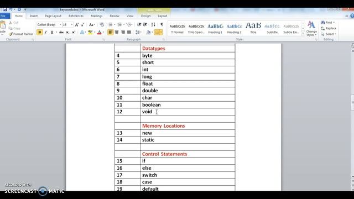The width and height of the screenshot is (354, 199).
Task: Toggle Justify alignment
Action: (129, 32)
